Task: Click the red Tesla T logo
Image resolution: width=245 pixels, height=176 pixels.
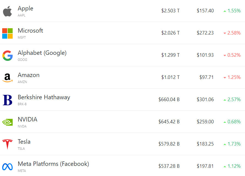Action: click(x=7, y=144)
